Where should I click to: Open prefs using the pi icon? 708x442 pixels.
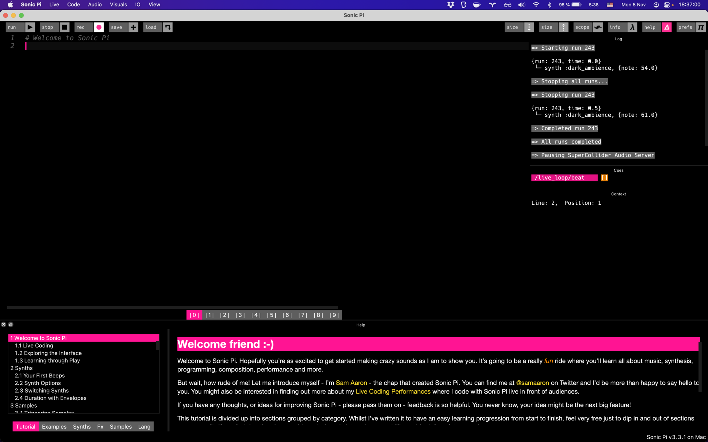point(701,27)
